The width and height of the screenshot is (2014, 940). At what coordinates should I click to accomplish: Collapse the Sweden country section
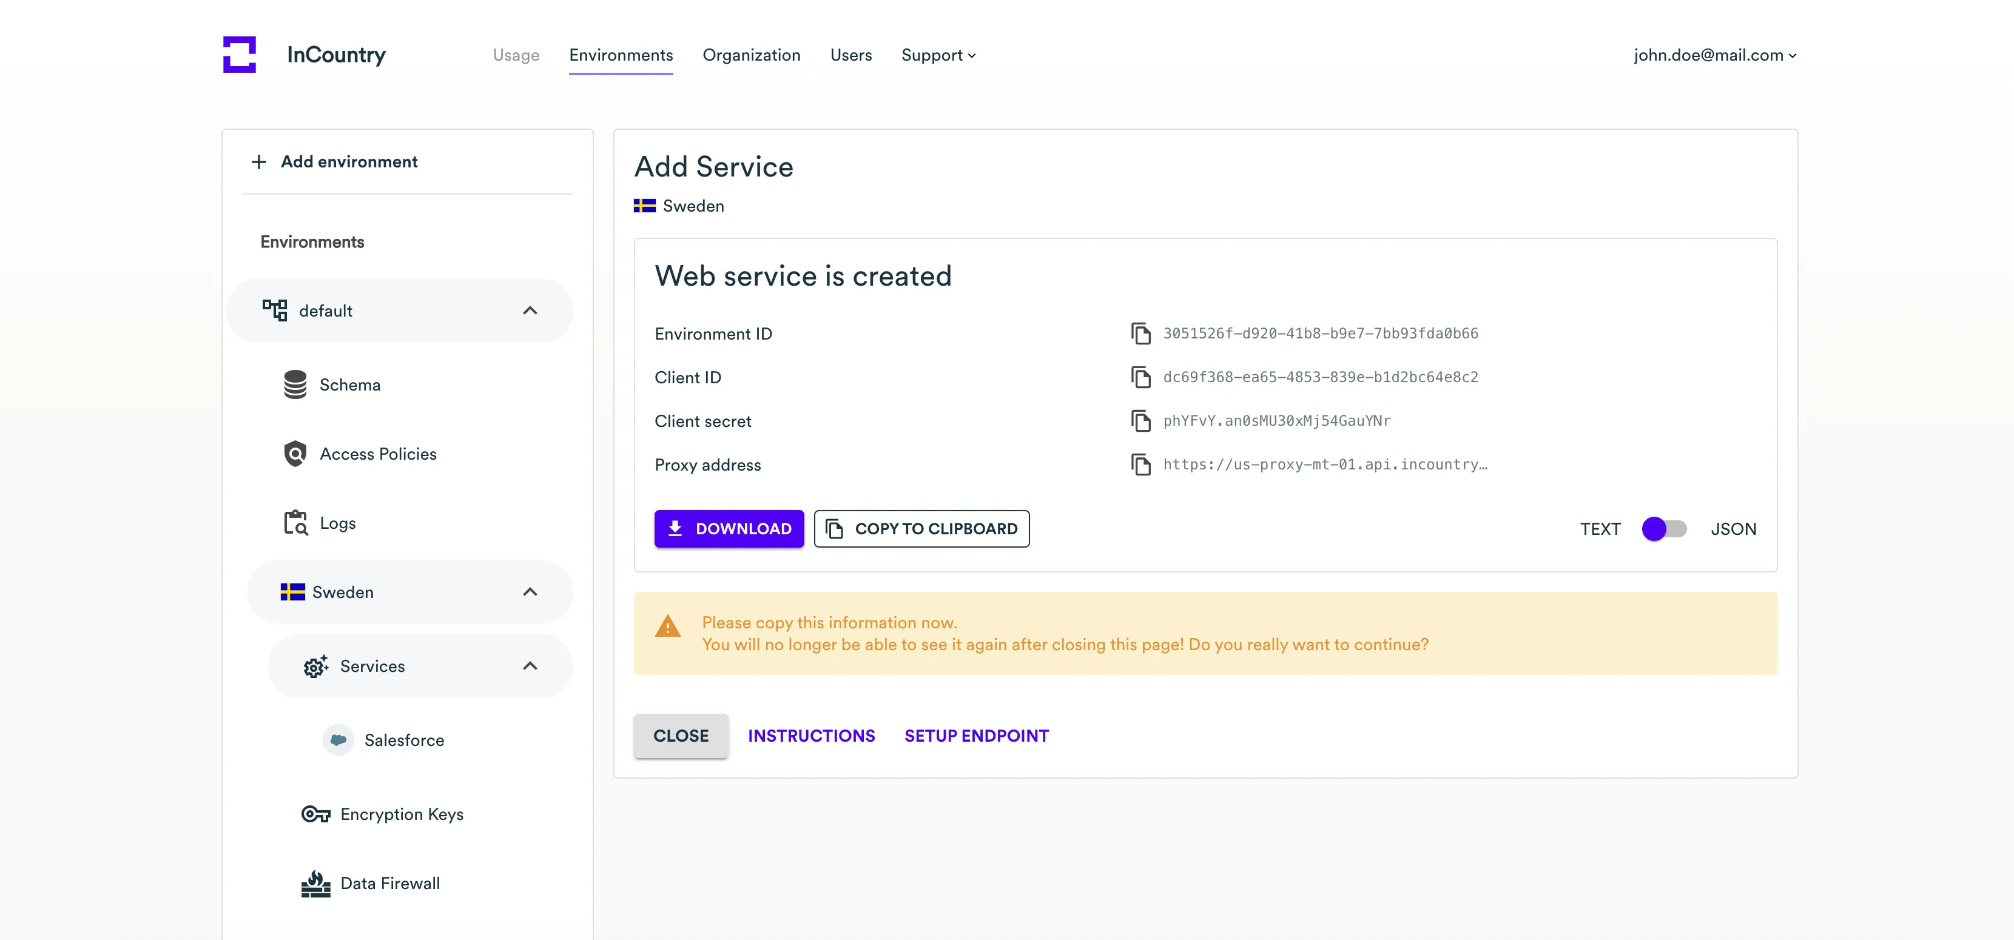click(530, 593)
